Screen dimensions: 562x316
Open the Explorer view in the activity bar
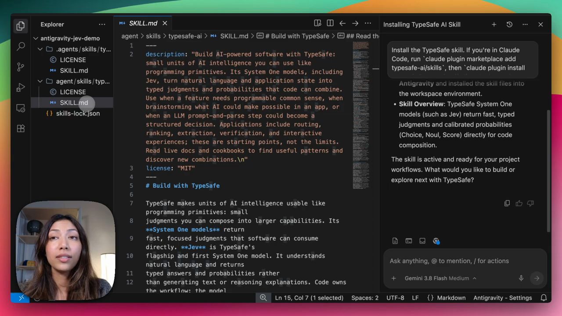point(21,26)
